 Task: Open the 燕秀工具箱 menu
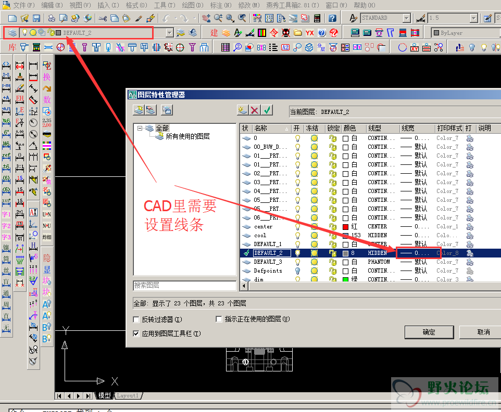293,5
